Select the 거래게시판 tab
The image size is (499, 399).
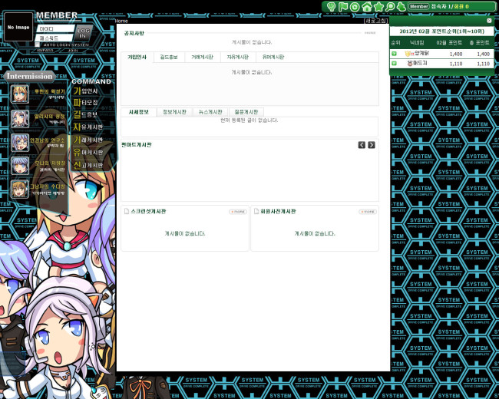[x=202, y=58]
